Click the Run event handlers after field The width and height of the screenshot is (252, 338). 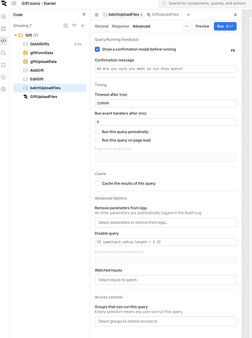pos(166,122)
